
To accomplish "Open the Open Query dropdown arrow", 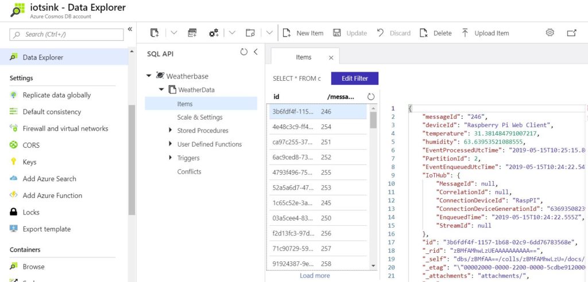I will coord(269,33).
